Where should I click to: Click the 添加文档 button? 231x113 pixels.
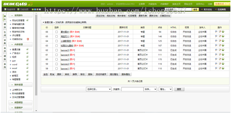[100, 16]
